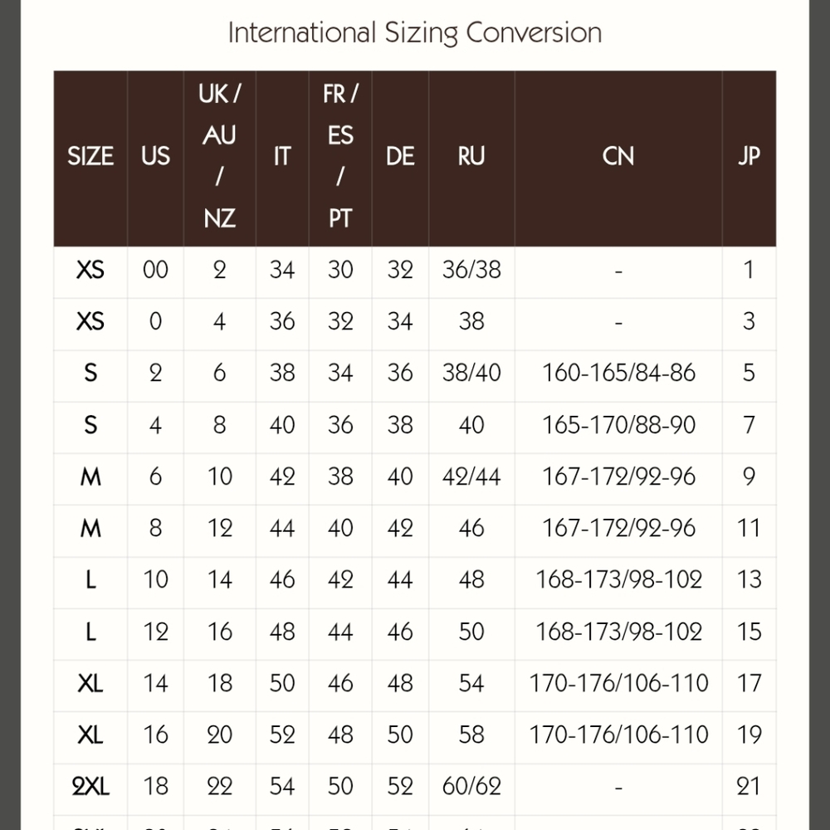830x830 pixels.
Task: Click the IT column header
Action: [282, 156]
